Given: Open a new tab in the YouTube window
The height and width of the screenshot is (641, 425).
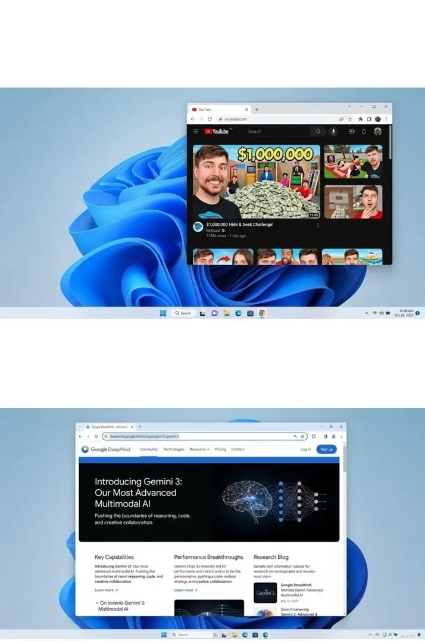Looking at the screenshot, I should point(257,110).
